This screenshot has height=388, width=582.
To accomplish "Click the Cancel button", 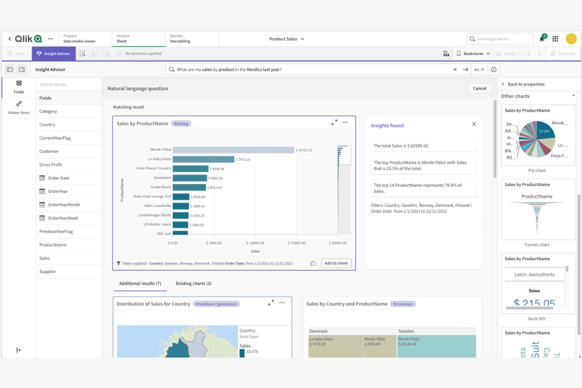I will coord(479,88).
